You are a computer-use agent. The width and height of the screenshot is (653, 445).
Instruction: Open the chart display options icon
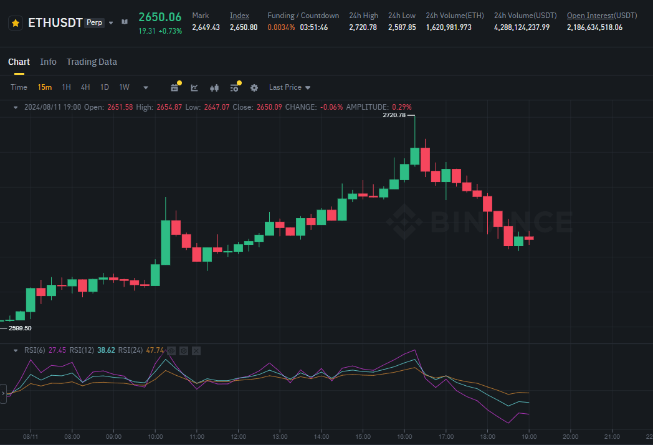[x=234, y=88]
